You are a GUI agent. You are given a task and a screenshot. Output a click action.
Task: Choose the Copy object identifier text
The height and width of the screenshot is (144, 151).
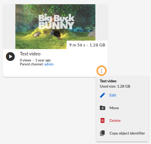point(127,133)
